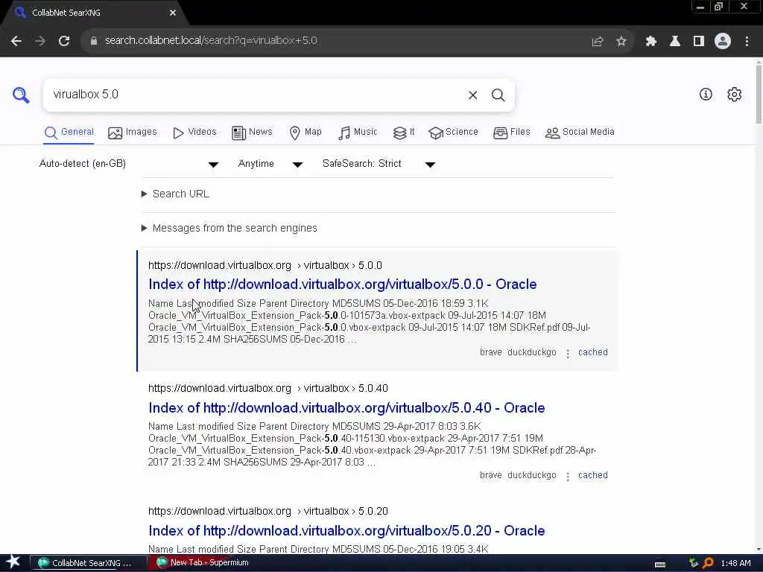This screenshot has width=763, height=572.
Task: Click the SearXNG magnifier logo beside search box
Action: [x=21, y=95]
